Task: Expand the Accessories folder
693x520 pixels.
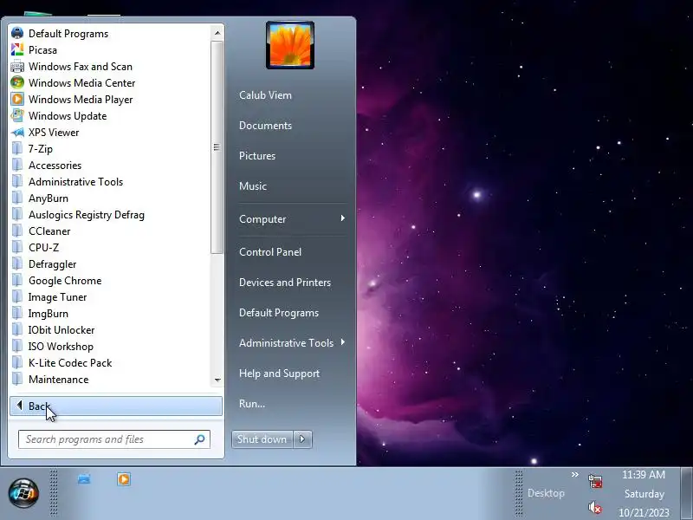Action: tap(55, 166)
